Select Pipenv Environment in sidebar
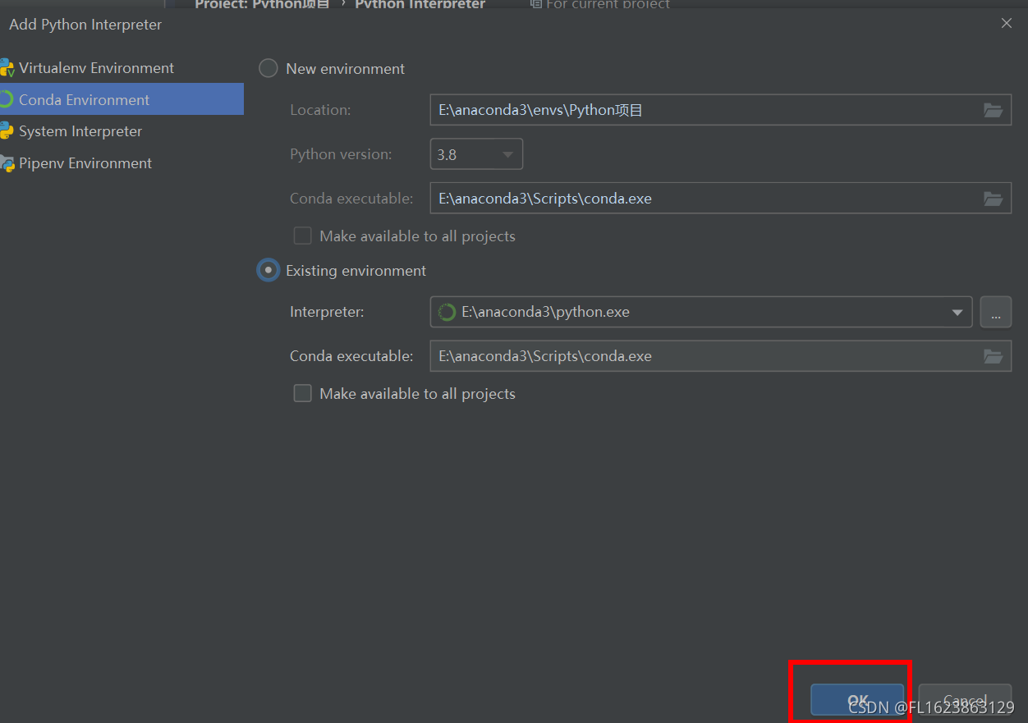The width and height of the screenshot is (1028, 723). point(122,163)
